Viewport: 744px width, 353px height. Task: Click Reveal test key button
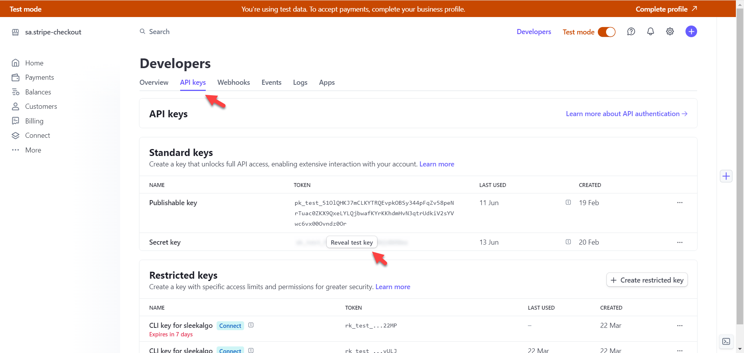click(x=351, y=242)
